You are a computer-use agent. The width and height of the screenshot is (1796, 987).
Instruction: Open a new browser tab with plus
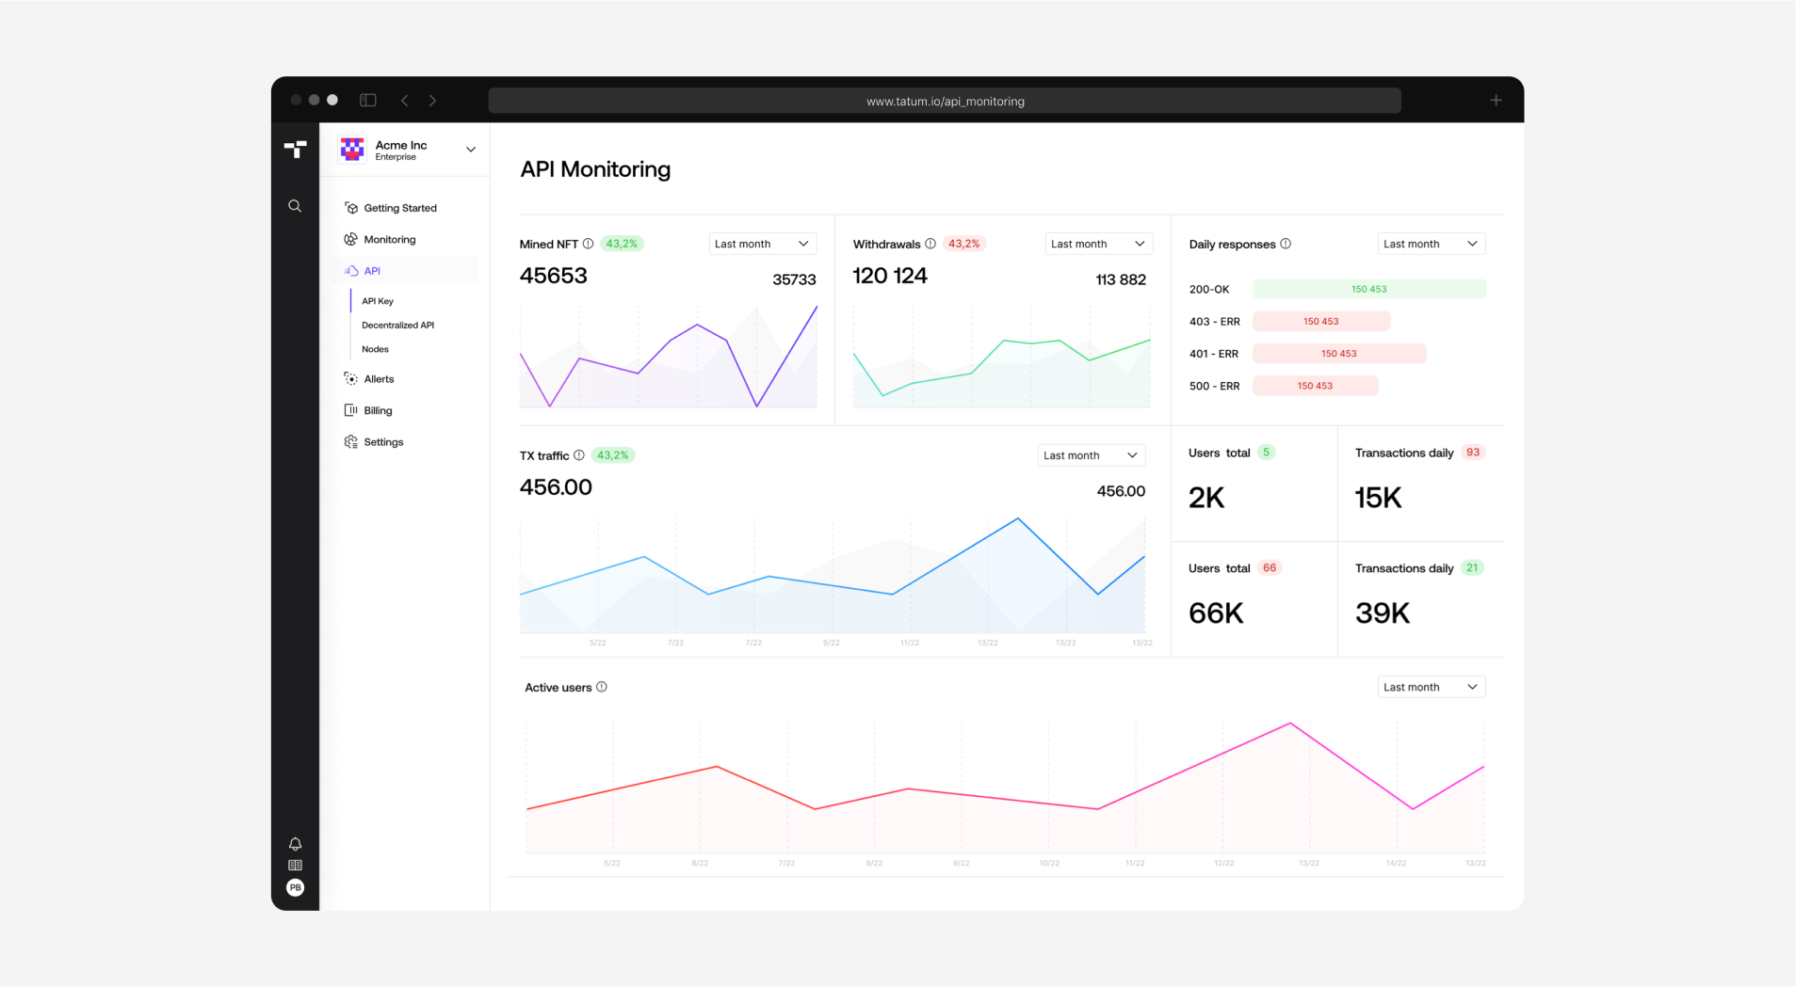[1496, 101]
